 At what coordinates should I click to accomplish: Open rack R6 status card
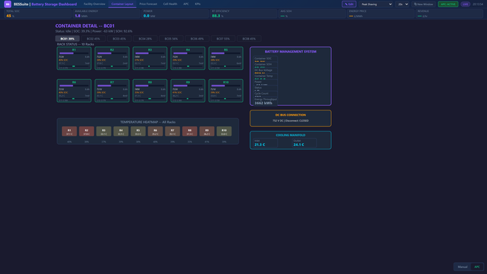[74, 90]
